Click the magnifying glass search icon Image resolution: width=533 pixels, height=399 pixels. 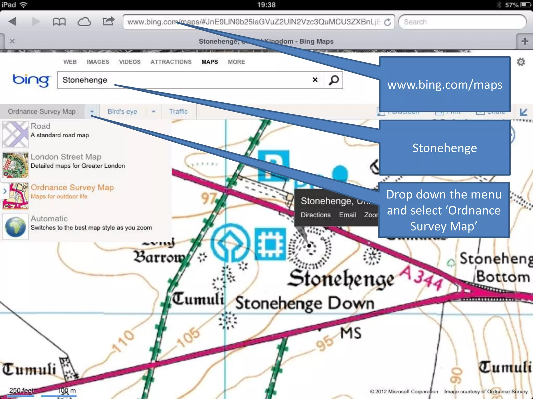tap(334, 80)
